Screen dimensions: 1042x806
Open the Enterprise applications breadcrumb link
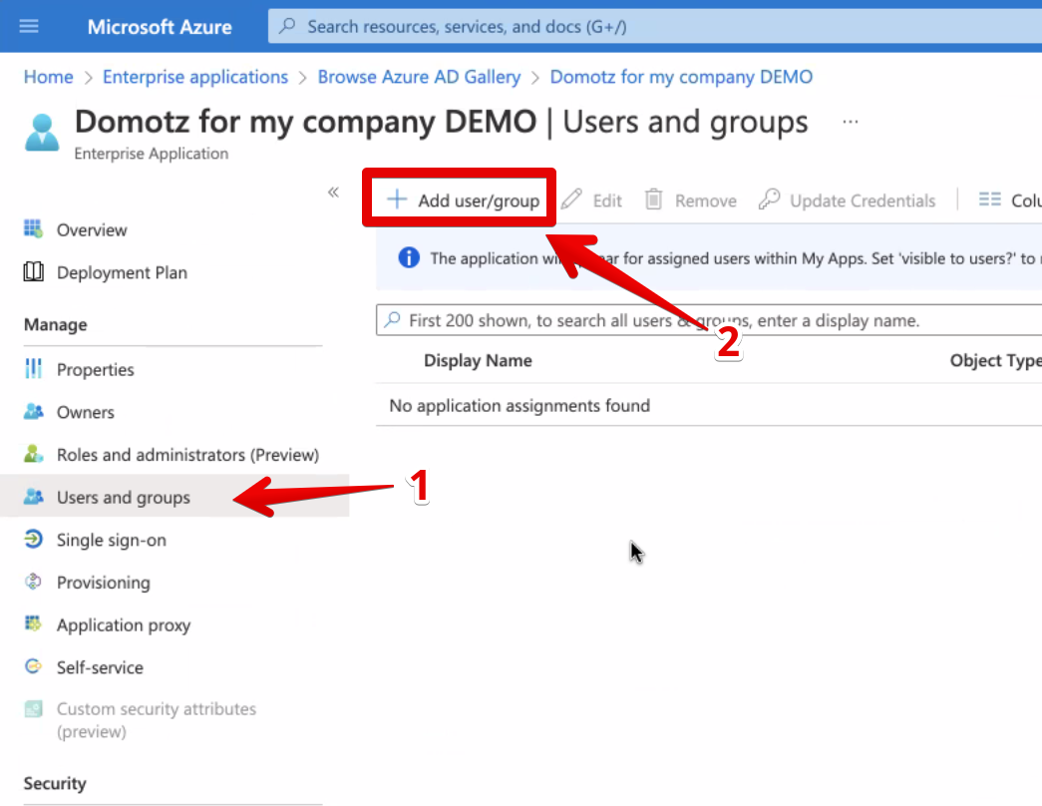(x=194, y=77)
